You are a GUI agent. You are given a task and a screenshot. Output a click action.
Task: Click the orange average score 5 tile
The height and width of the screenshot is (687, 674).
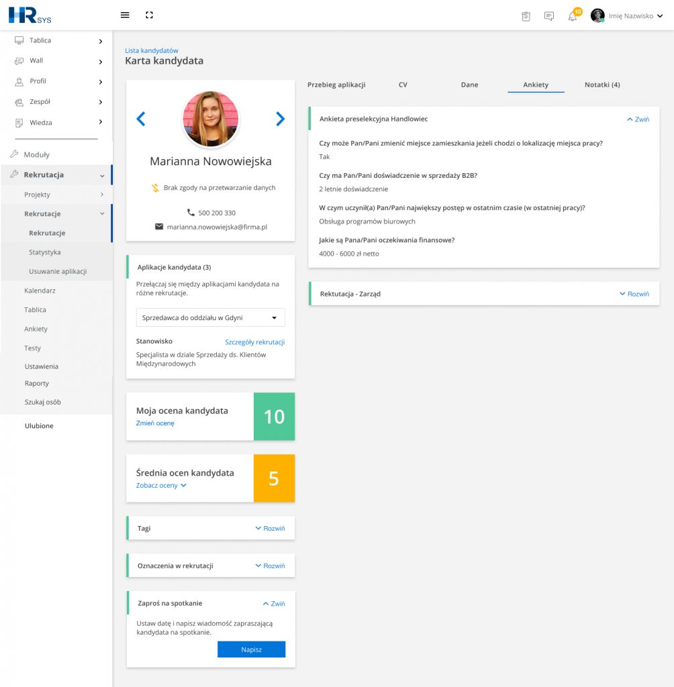pyautogui.click(x=274, y=478)
